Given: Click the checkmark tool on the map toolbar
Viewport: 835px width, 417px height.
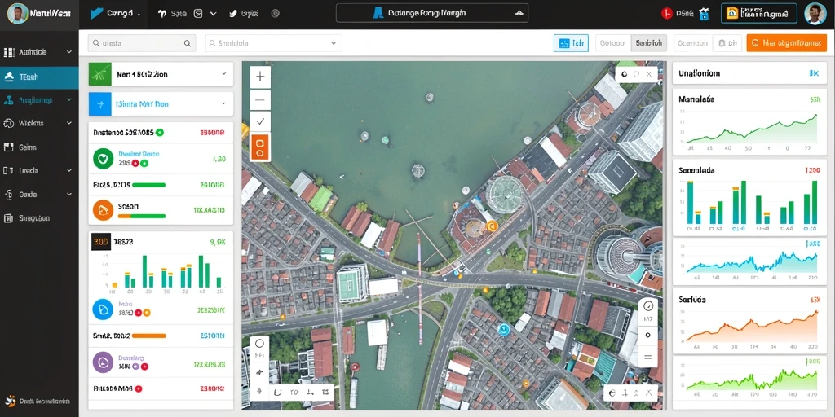Looking at the screenshot, I should point(260,122).
